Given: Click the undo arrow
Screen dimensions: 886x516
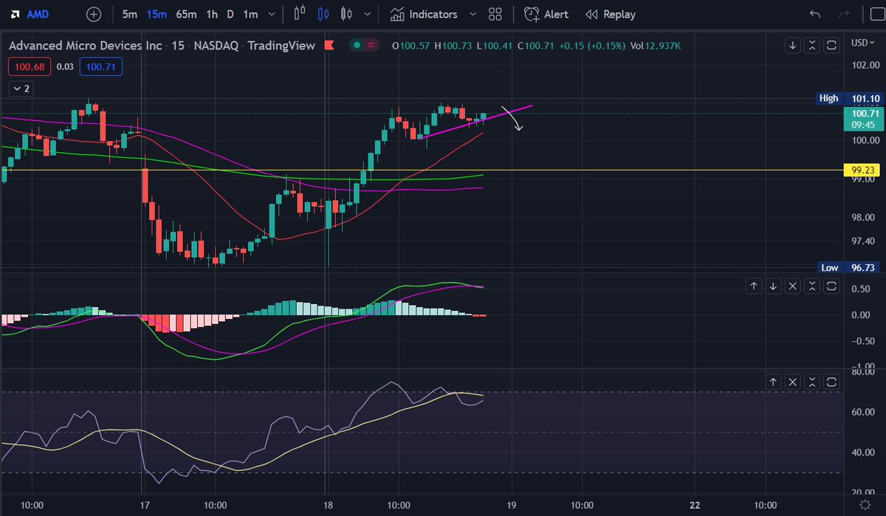Looking at the screenshot, I should click(815, 14).
